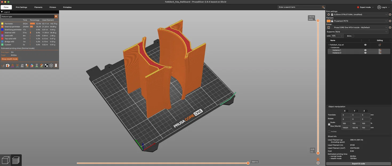Toggle the Brim checkbox

[353, 36]
